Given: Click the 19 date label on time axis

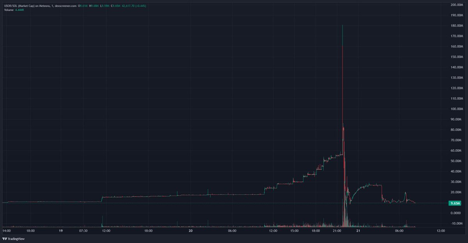Looking at the screenshot, I should click(x=61, y=231).
